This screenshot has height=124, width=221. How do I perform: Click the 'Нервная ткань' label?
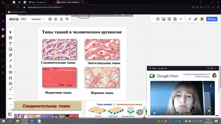pos(102,93)
